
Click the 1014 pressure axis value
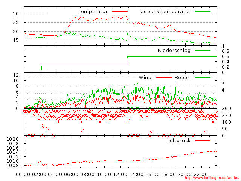pyautogui.click(x=12, y=152)
